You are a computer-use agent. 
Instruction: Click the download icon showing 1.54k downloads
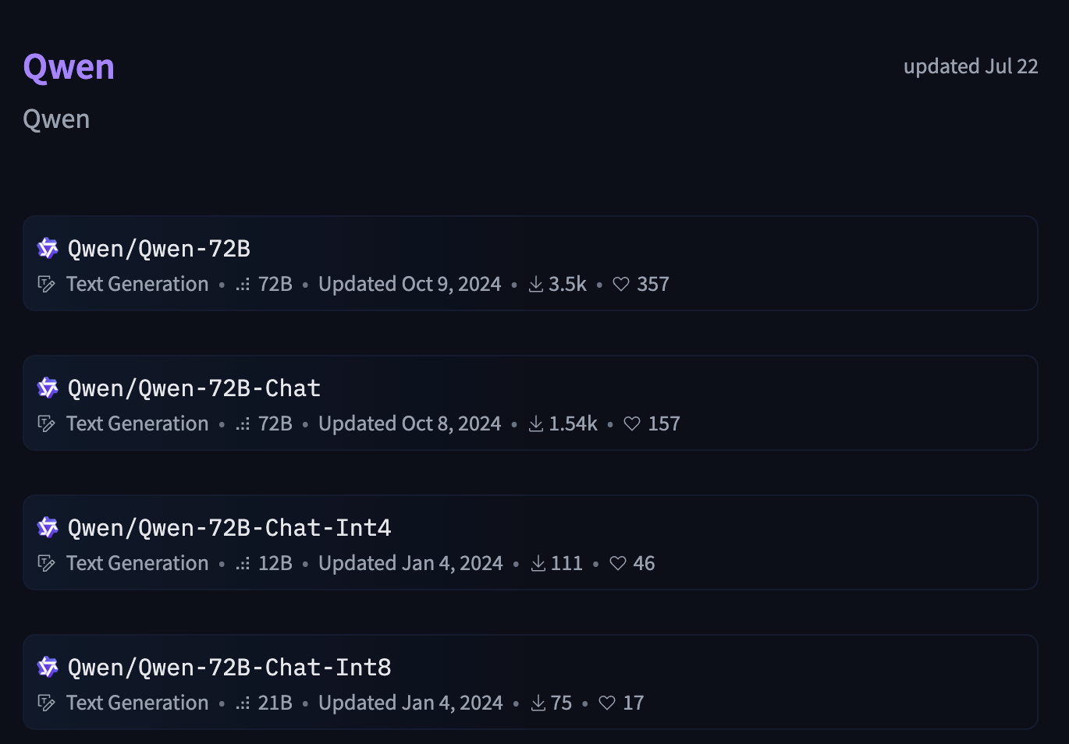[x=536, y=424]
